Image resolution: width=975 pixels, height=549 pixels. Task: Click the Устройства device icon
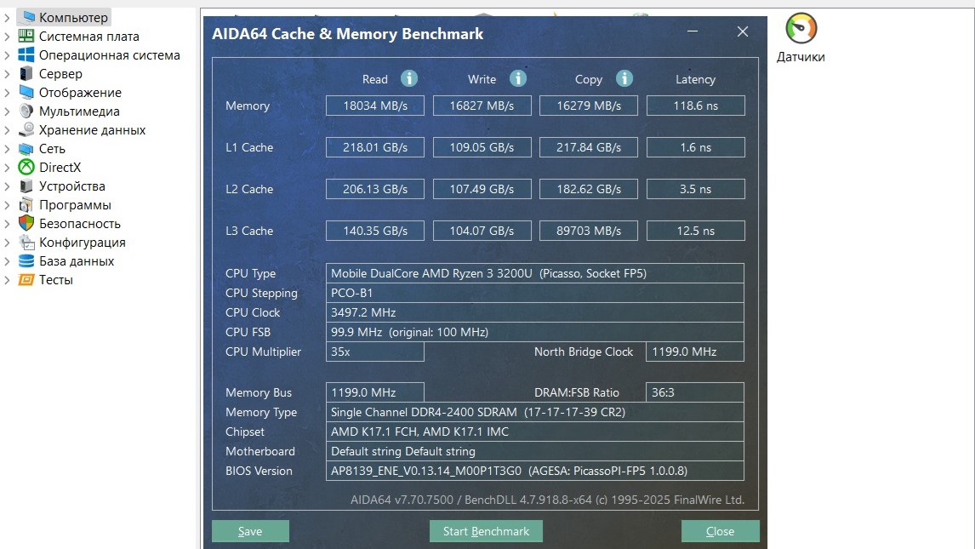tap(26, 186)
